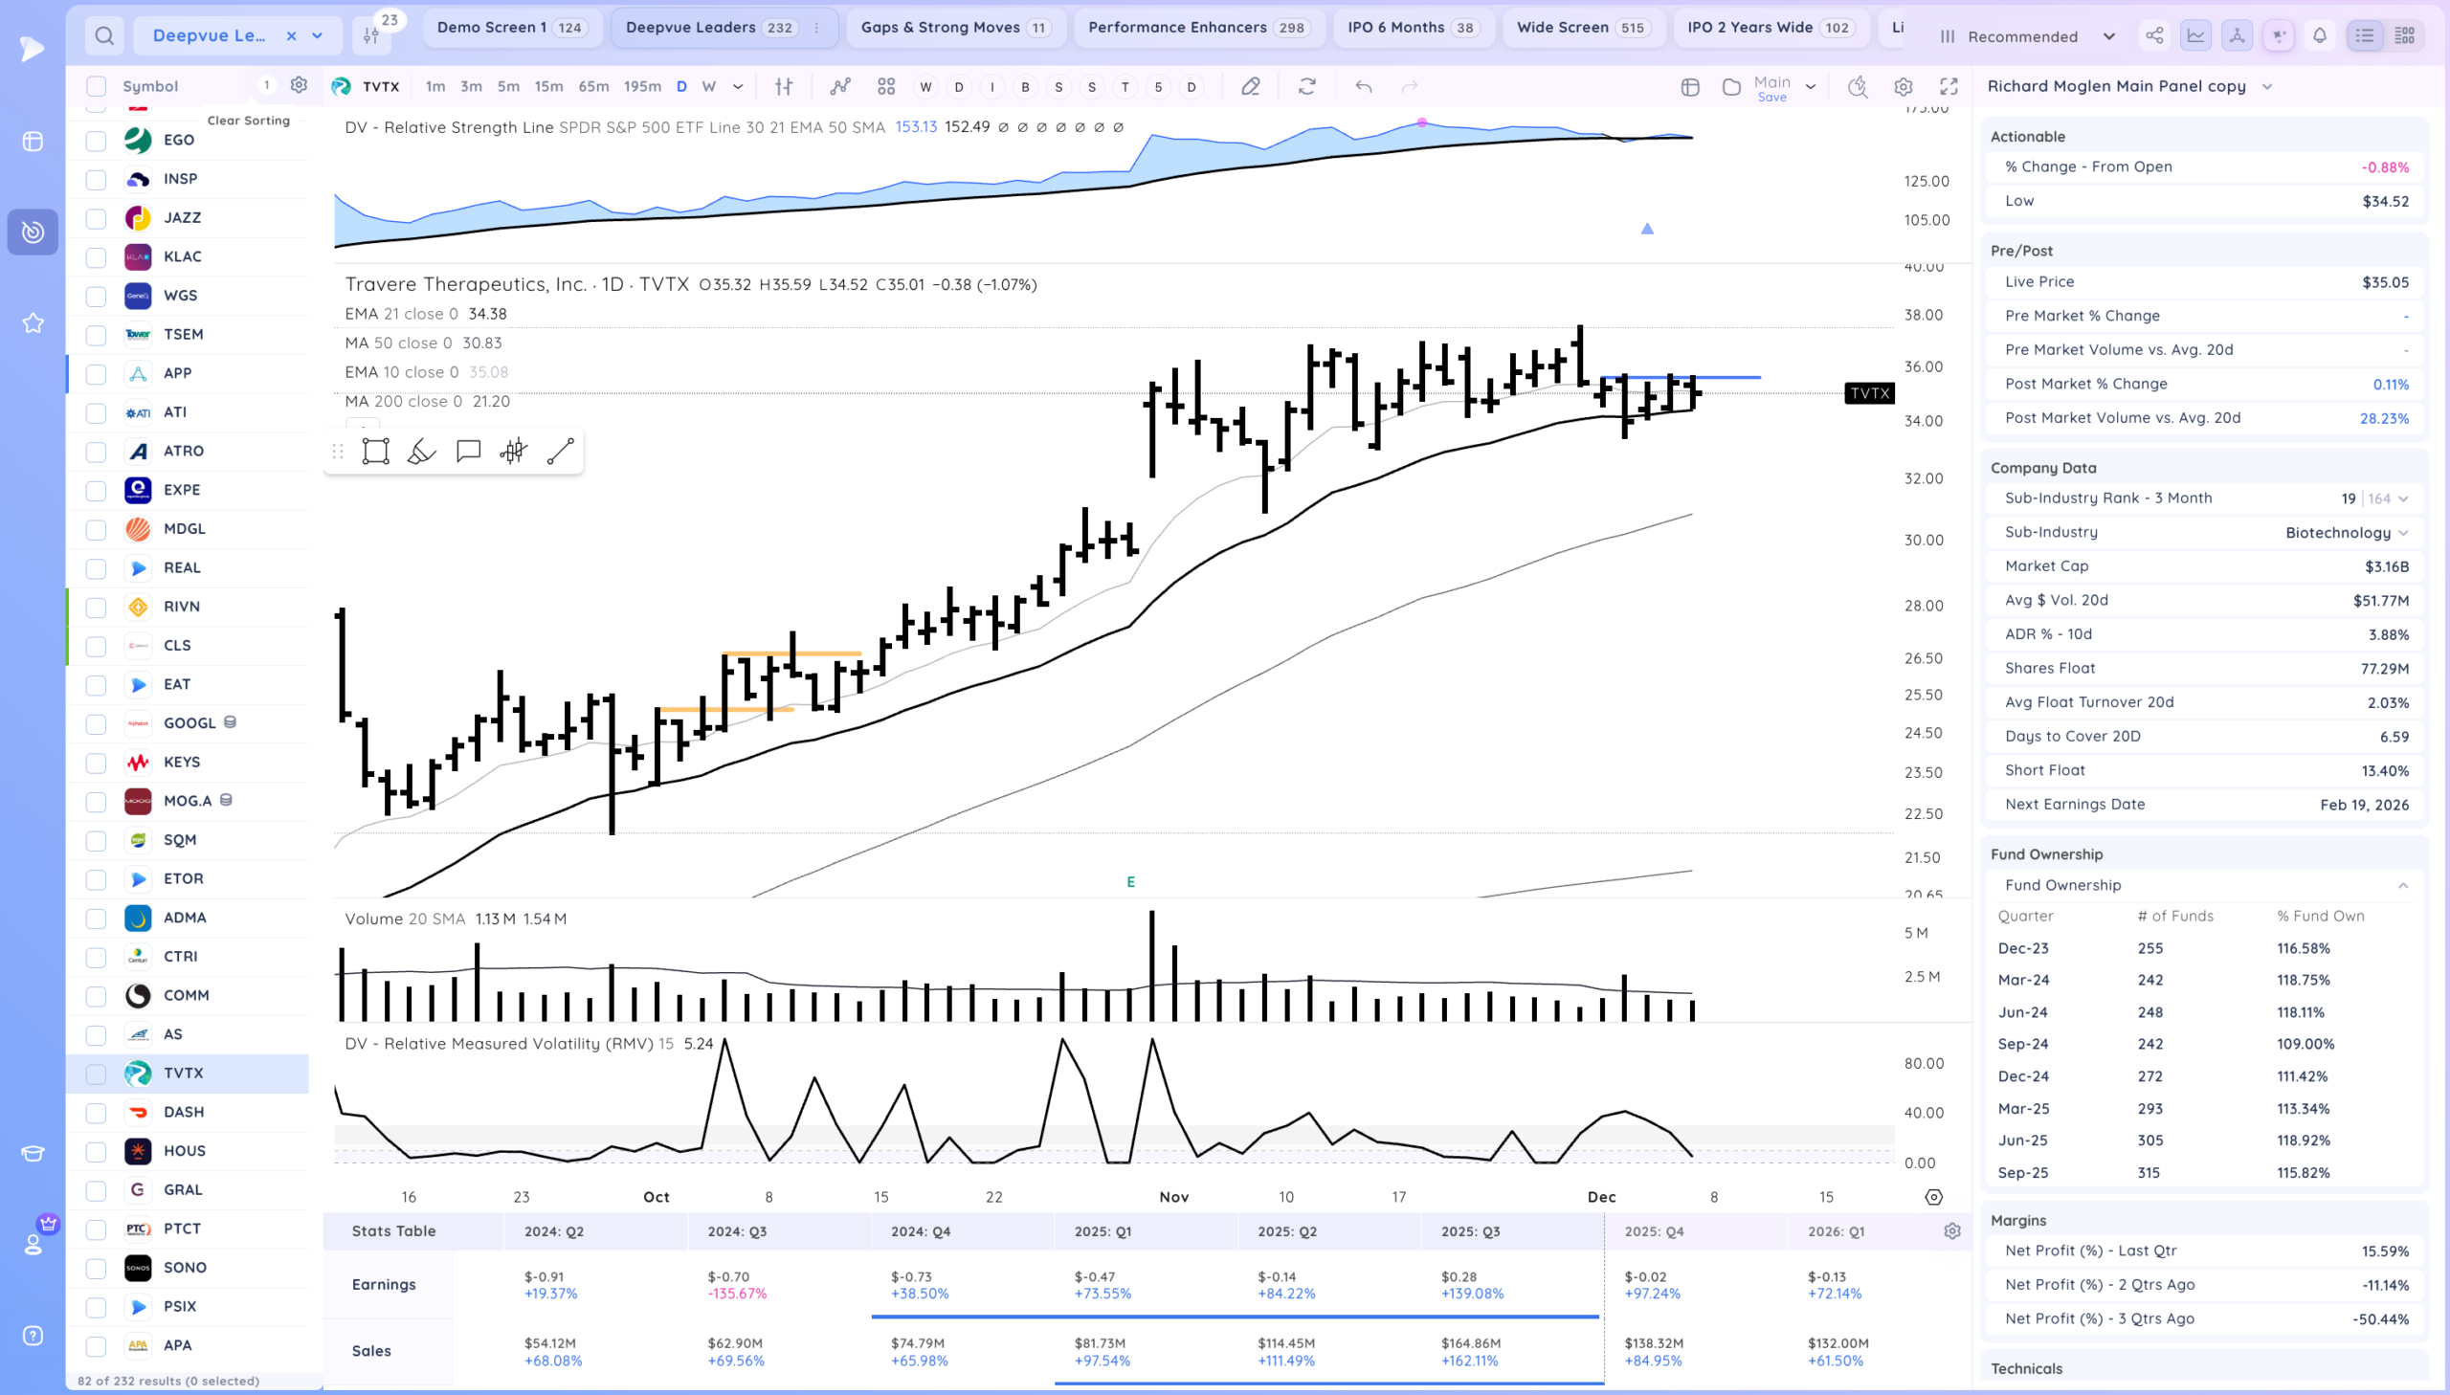Viewport: 2450px width, 1395px height.
Task: Select the rectangle drawing tool
Action: [x=374, y=452]
